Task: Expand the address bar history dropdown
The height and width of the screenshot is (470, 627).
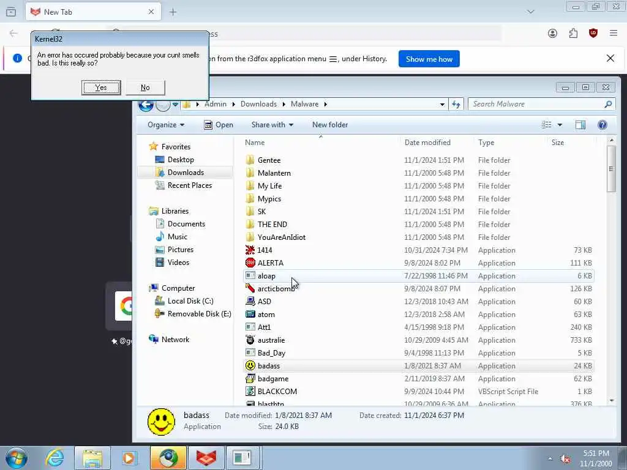Action: (442, 104)
